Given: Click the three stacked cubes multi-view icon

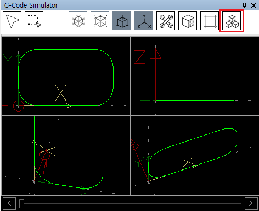Looking at the screenshot, I should click(x=232, y=21).
